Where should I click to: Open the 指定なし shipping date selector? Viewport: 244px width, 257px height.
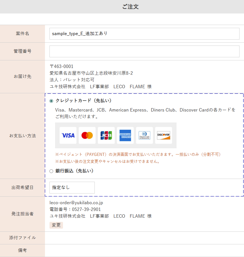click(x=72, y=187)
